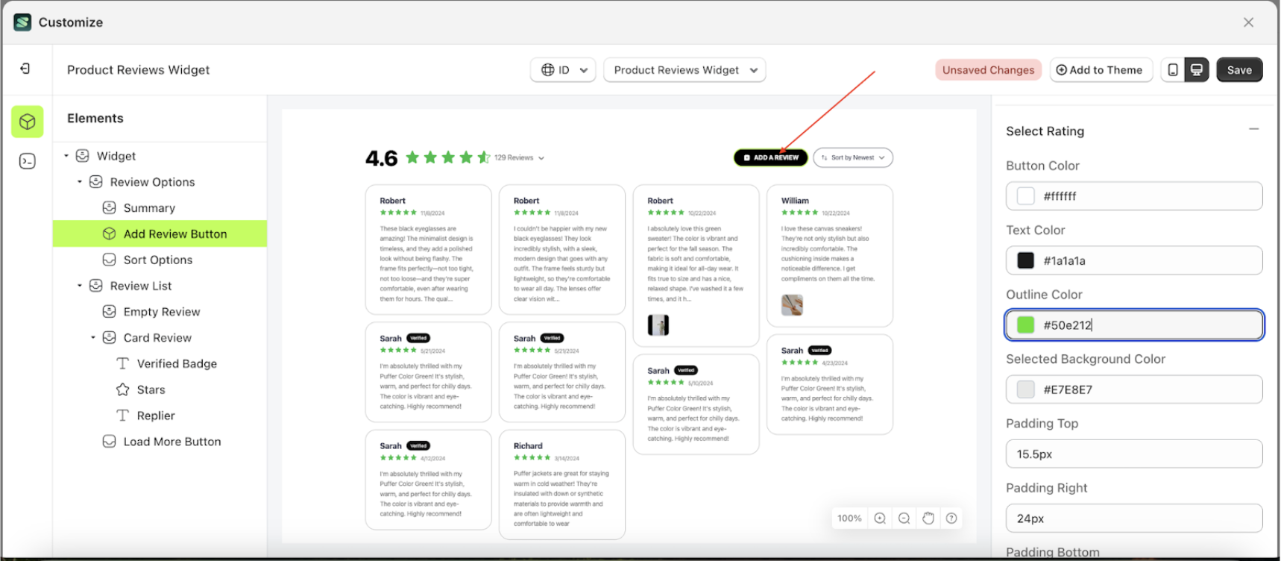
Task: Click the Text Color #1a1a1a field
Action: (1134, 260)
